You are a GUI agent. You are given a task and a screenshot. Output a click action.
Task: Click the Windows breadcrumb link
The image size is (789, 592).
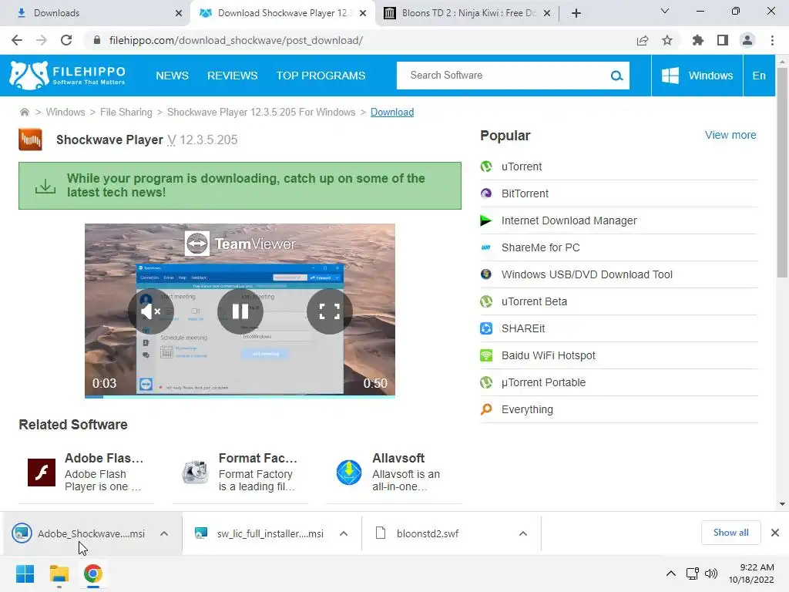(65, 112)
